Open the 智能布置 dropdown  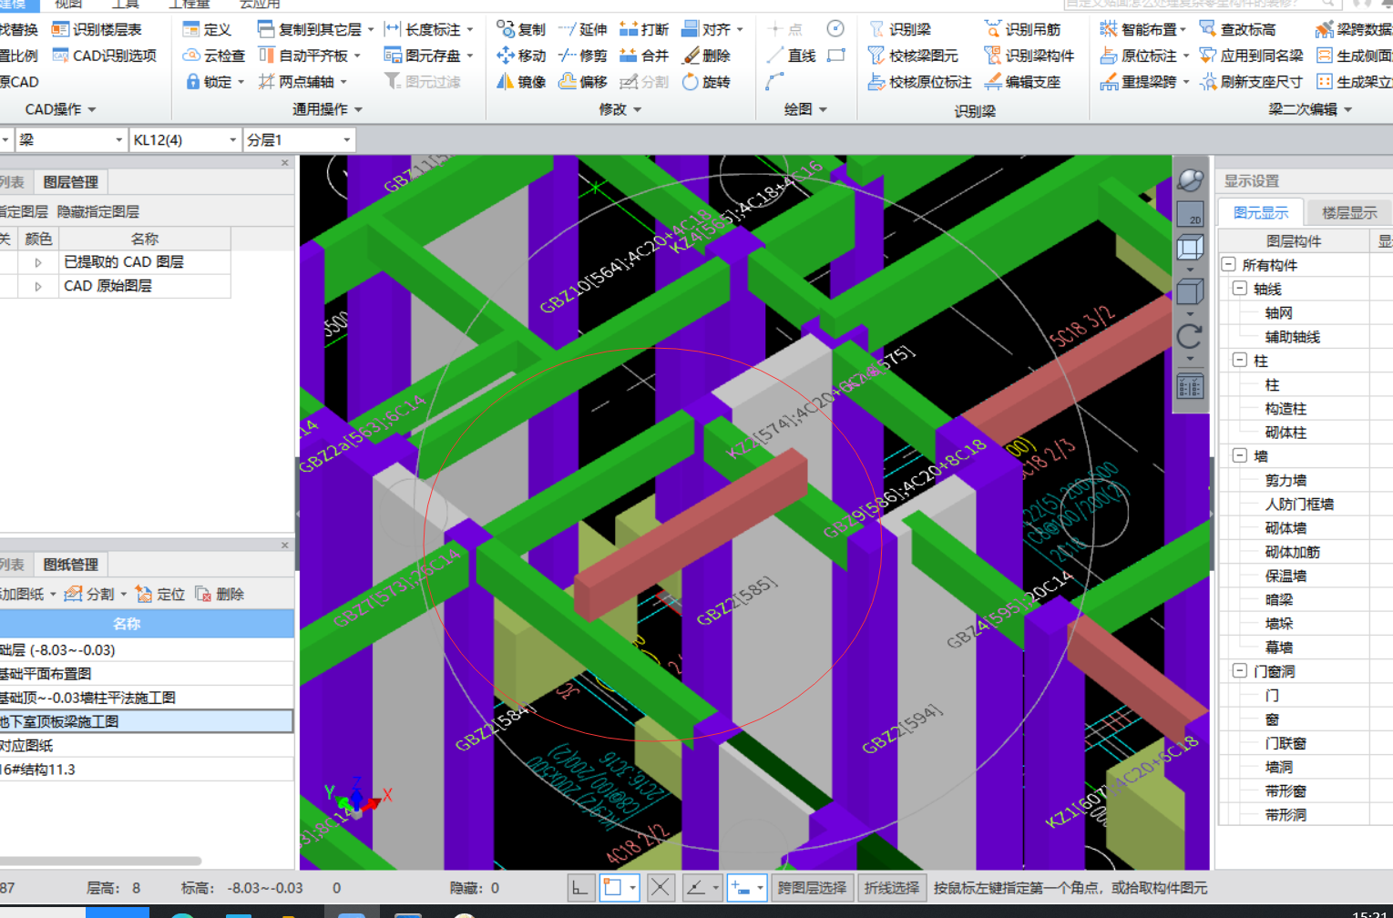(1183, 29)
